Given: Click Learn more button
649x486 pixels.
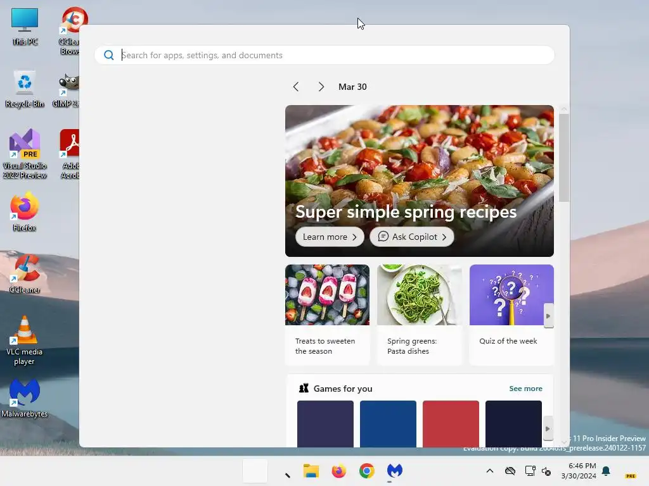Looking at the screenshot, I should (x=330, y=237).
